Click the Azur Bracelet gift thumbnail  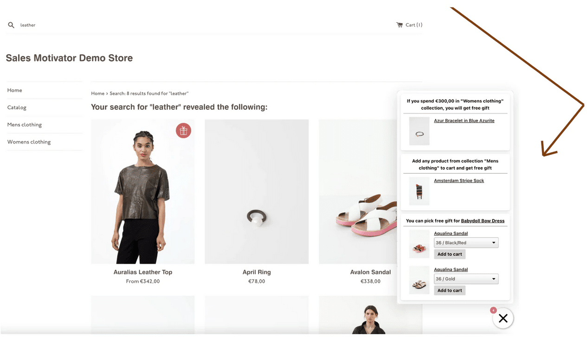pyautogui.click(x=419, y=131)
